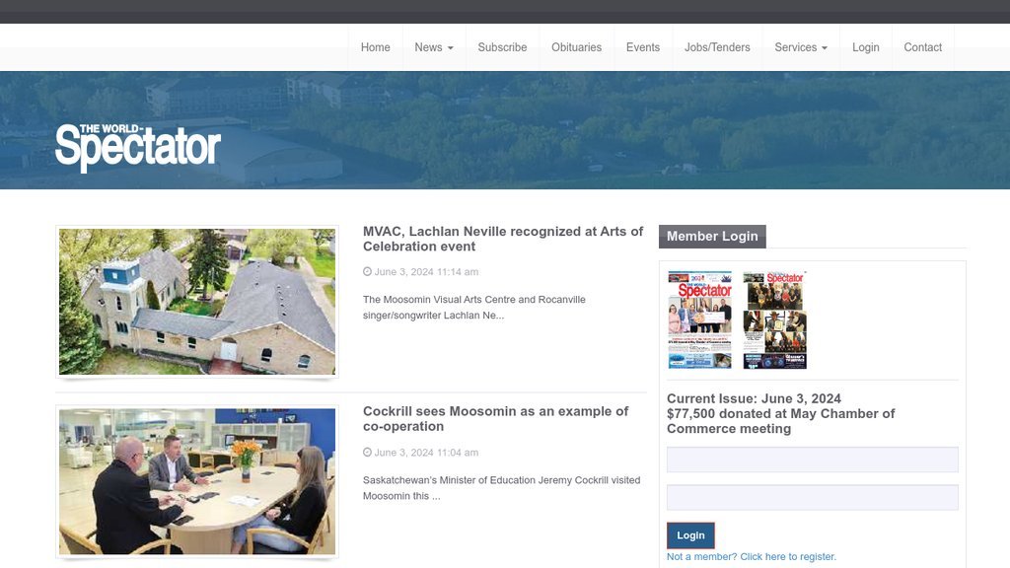The height and width of the screenshot is (568, 1010).
Task: Select Jobs/Tenders in the navigation bar
Action: (717, 47)
